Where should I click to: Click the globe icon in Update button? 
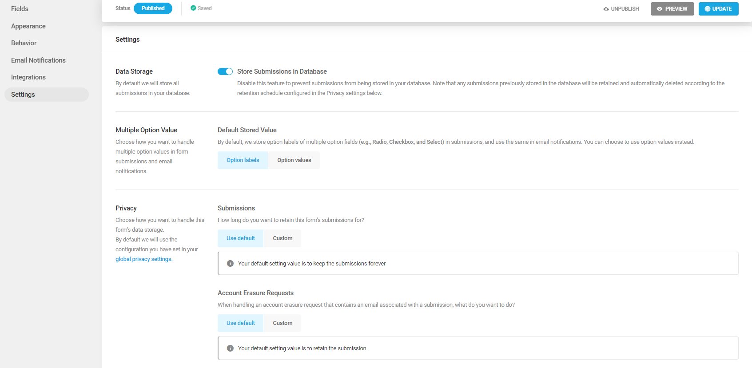coord(708,9)
